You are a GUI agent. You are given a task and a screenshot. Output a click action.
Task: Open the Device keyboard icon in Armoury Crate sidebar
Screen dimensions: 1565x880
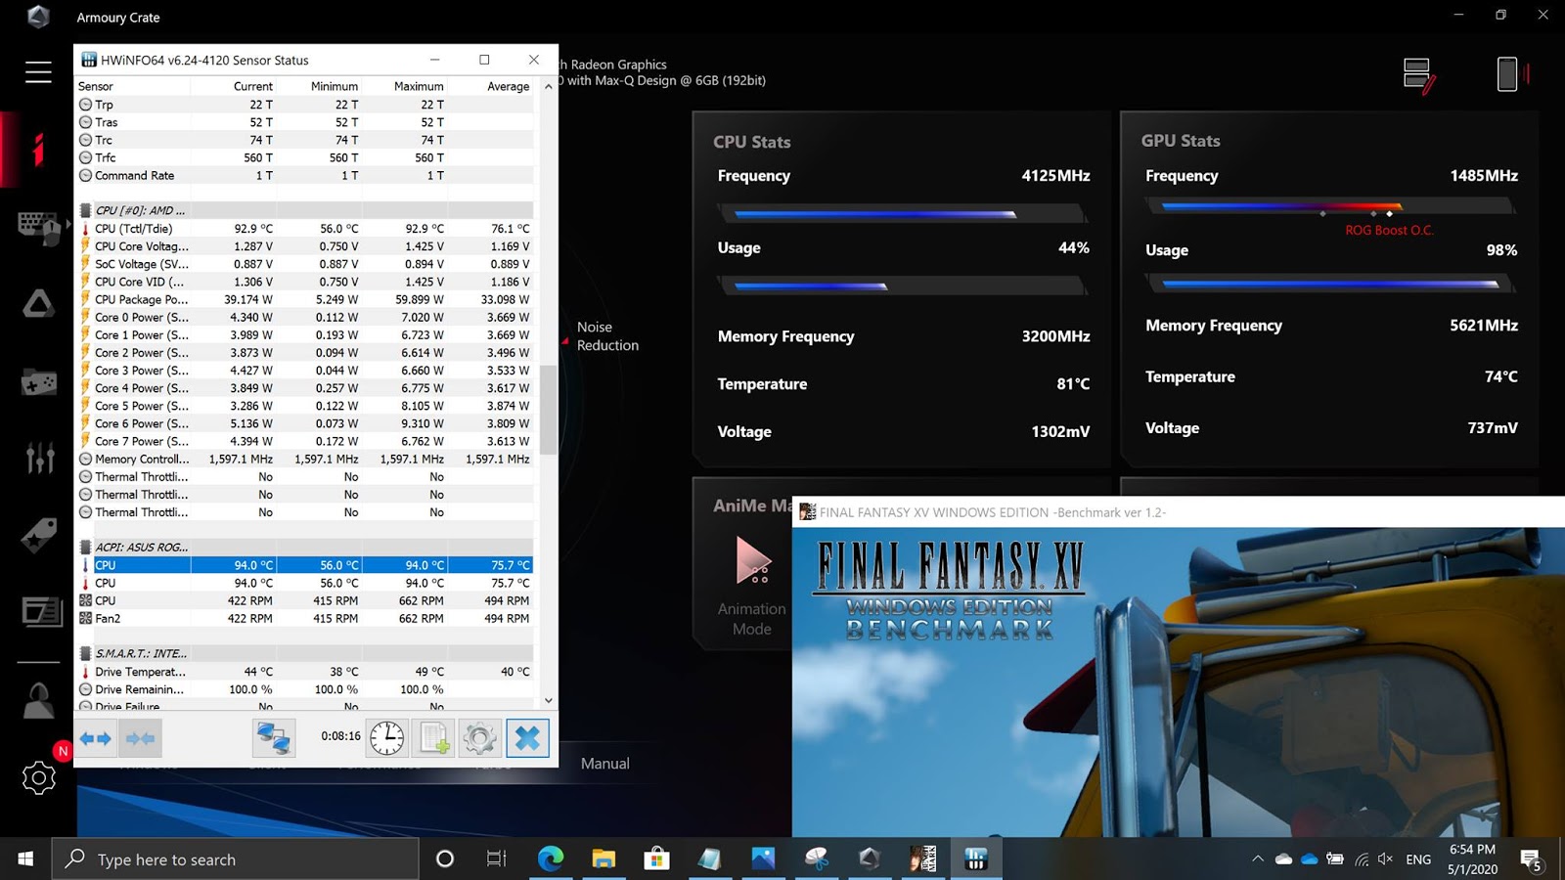(x=39, y=227)
